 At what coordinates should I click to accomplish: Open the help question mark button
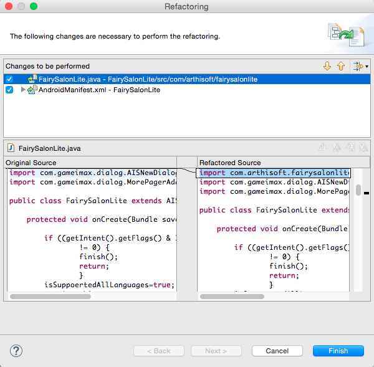(16, 351)
